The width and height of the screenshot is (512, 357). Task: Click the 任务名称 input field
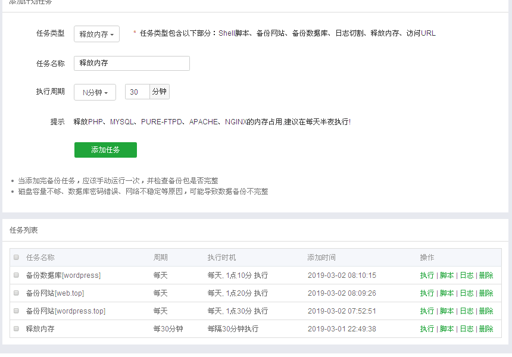click(x=131, y=63)
